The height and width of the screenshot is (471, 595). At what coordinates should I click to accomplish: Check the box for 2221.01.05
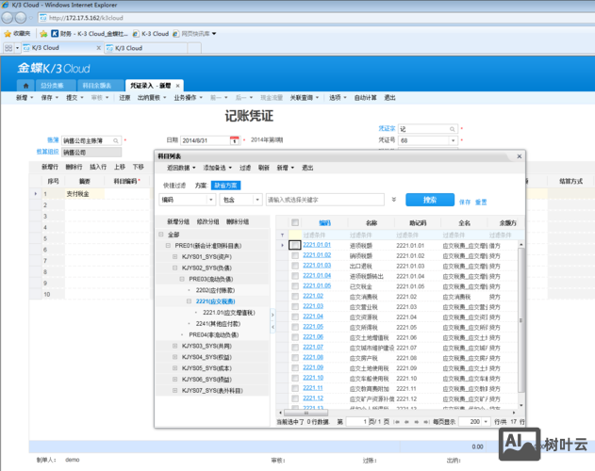295,286
